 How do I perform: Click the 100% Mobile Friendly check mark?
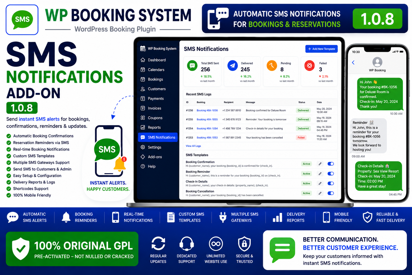click(9, 195)
